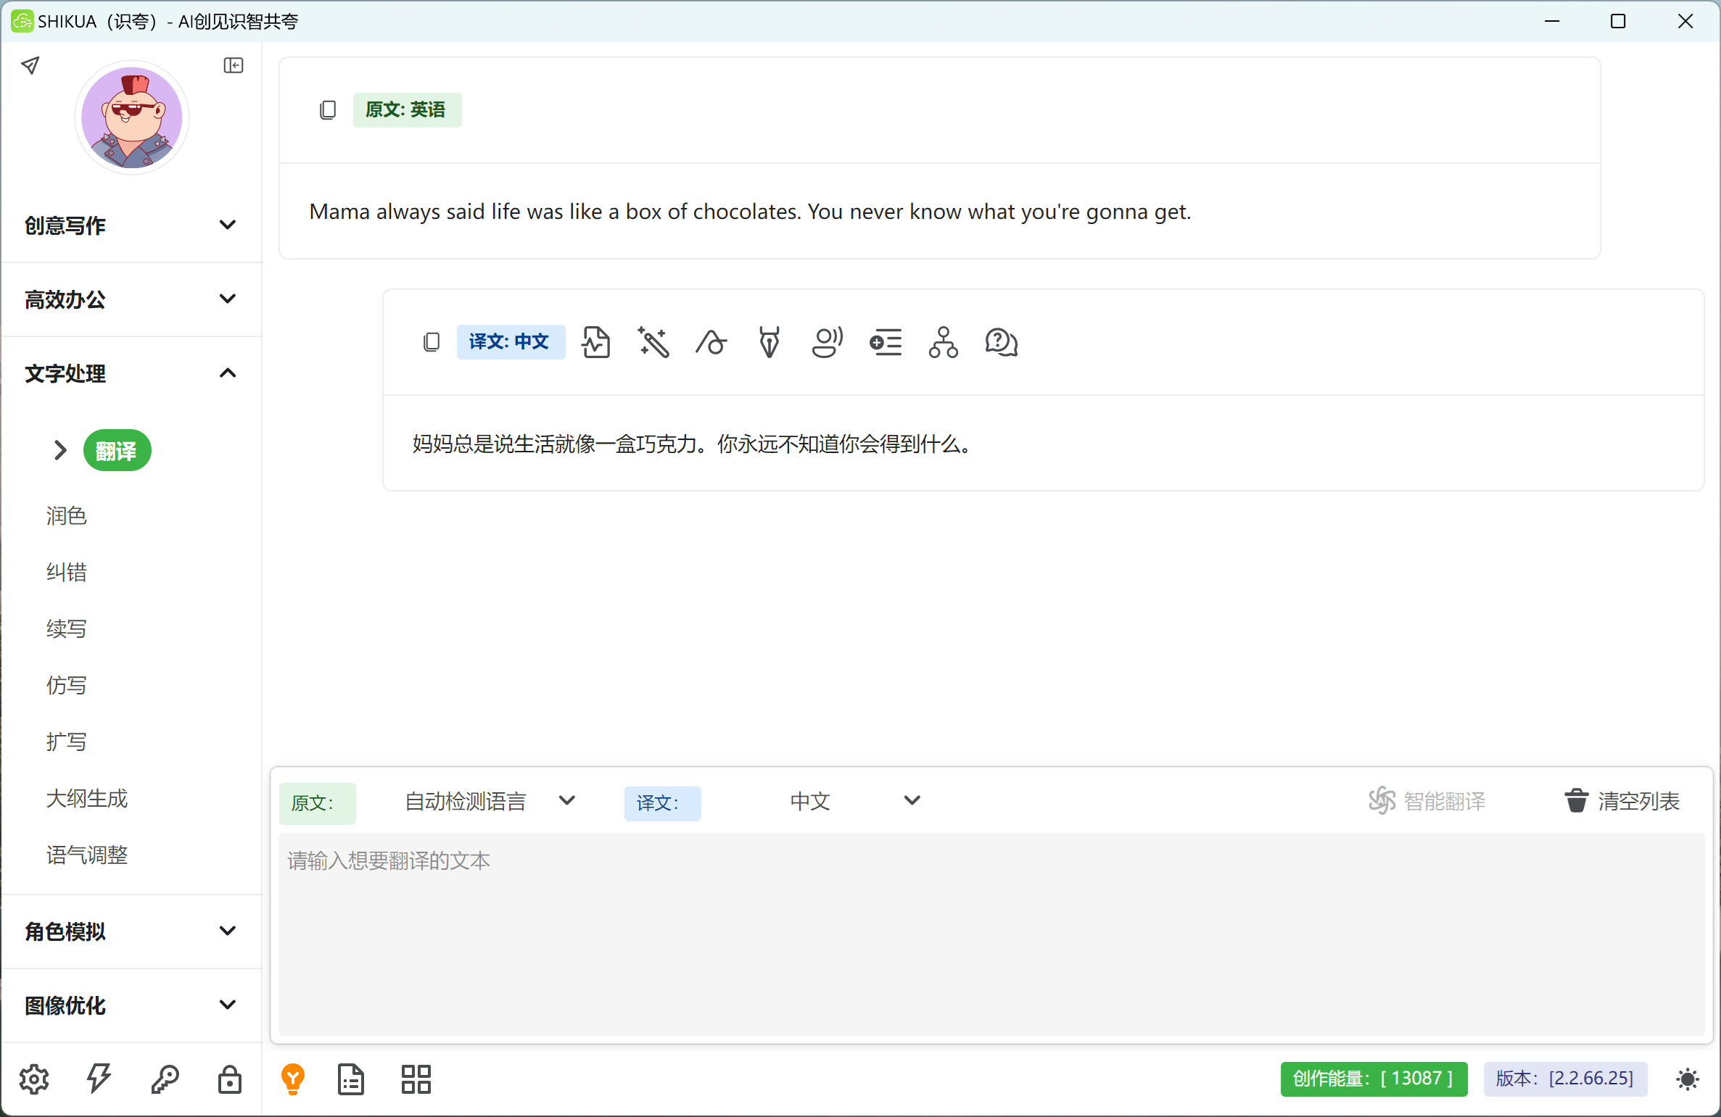Image resolution: width=1721 pixels, height=1117 pixels.
Task: Click the four-squares grid icon
Action: tap(416, 1079)
